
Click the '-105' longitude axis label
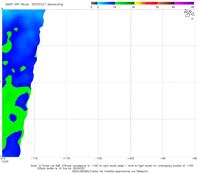98,159
